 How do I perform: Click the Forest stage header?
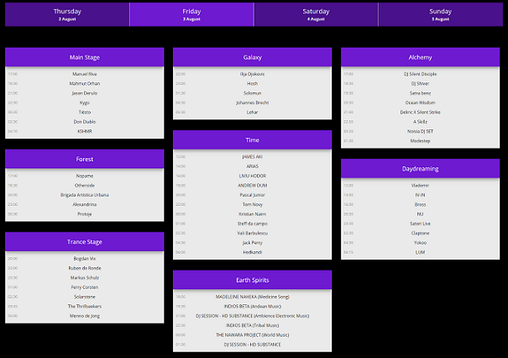click(x=85, y=159)
